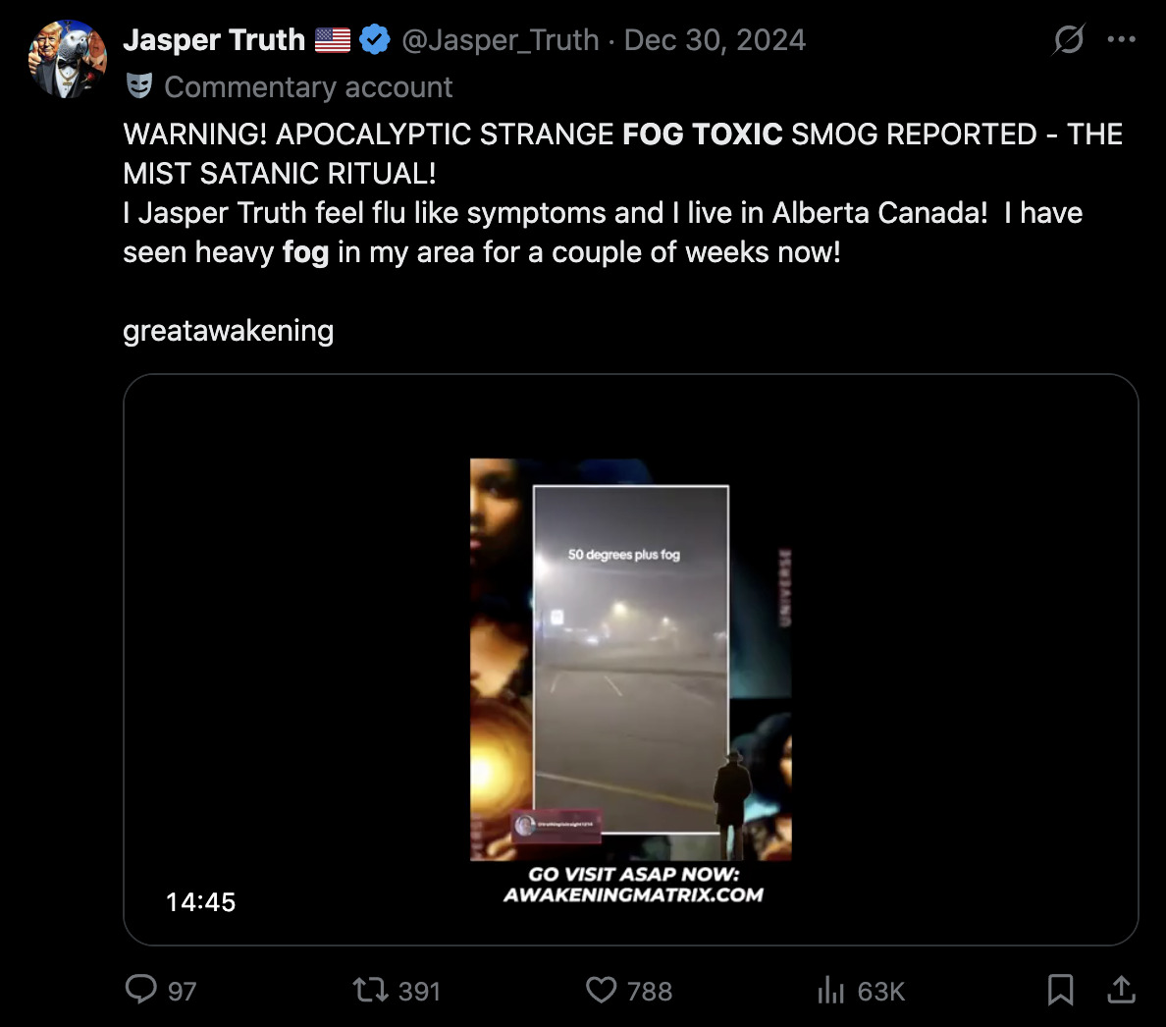This screenshot has height=1027, width=1166.
Task: Play the foggy parking lot video
Action: [630, 660]
